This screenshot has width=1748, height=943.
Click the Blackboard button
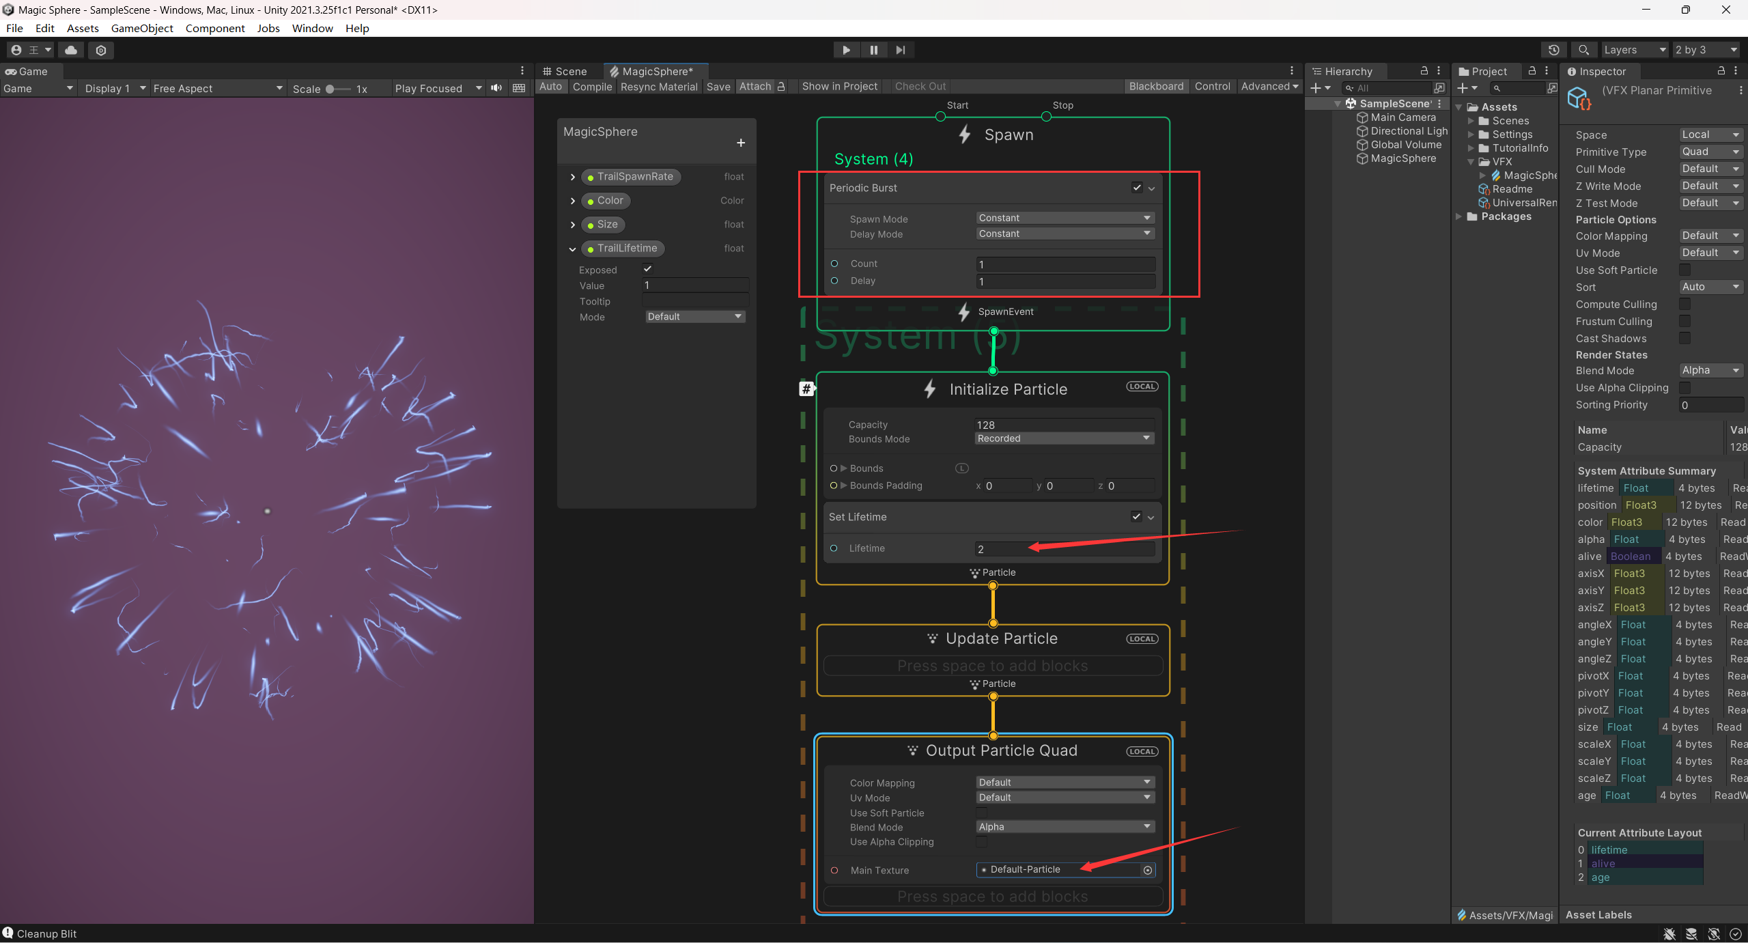[x=1156, y=86]
